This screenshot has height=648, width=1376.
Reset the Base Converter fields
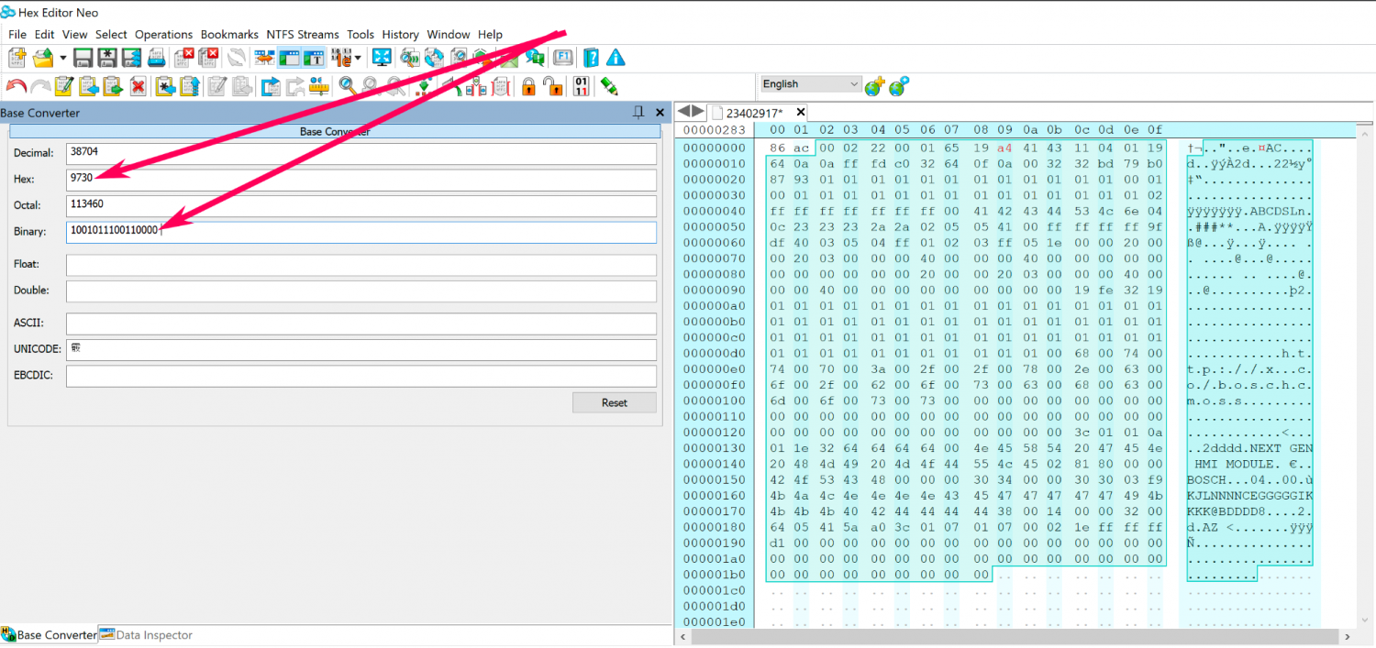pyautogui.click(x=615, y=402)
